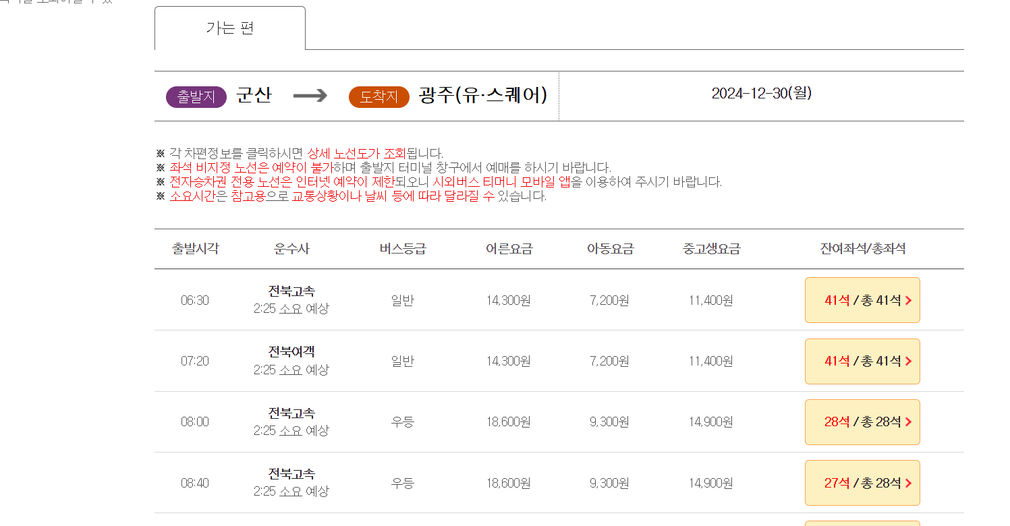Image resolution: width=1010 pixels, height=526 pixels.
Task: Click 전북여객 operator in the 07:20 row
Action: pos(291,352)
